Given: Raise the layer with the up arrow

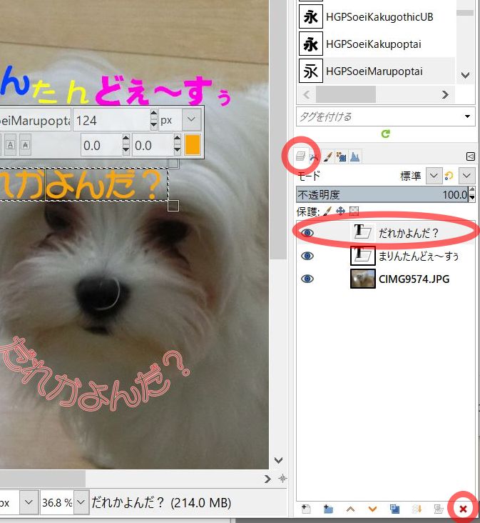Looking at the screenshot, I should 350,509.
